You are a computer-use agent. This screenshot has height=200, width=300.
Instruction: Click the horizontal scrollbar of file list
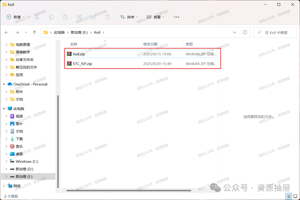[129, 191]
